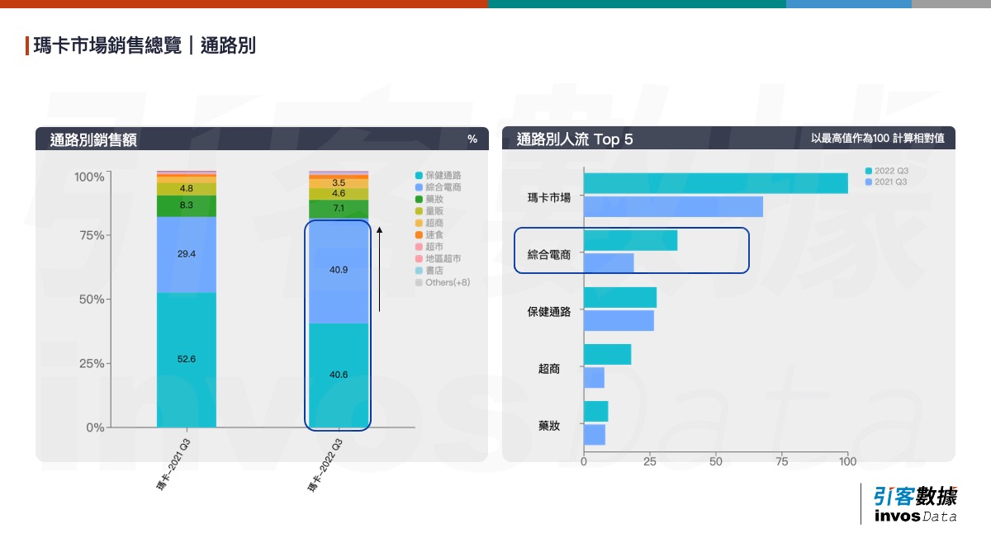Viewport: 991px width, 557px height.
Task: Click the slide title 瑪卡市場銷售總覽｜通路別
Action: click(145, 45)
